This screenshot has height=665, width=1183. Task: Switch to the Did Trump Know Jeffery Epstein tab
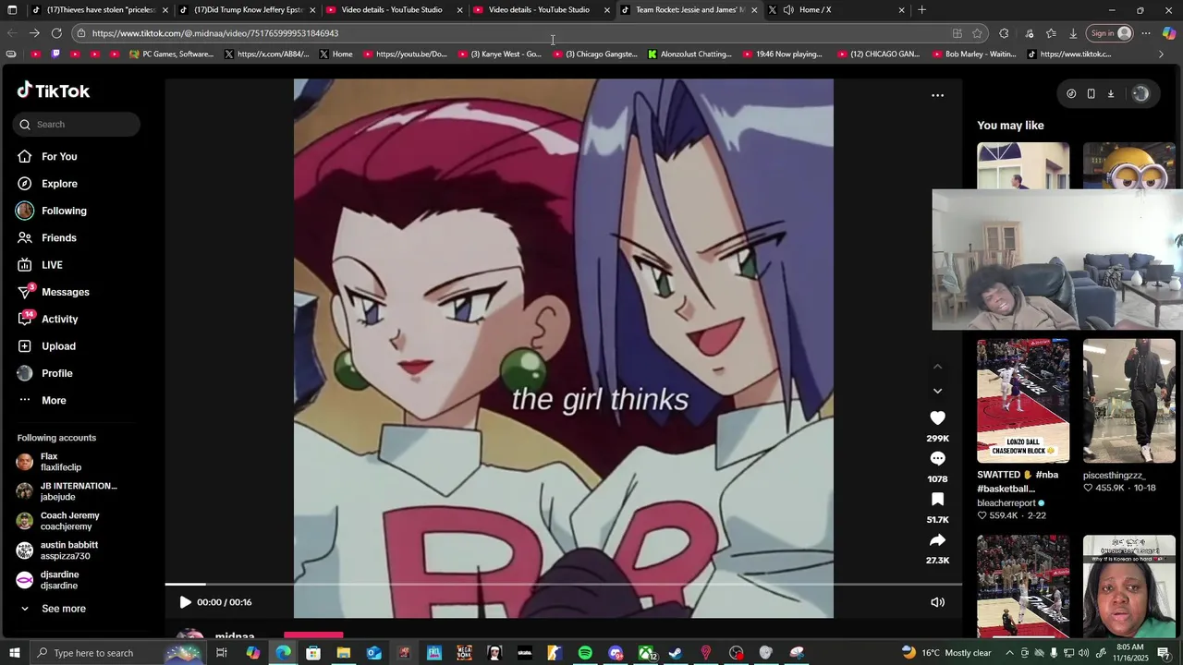pos(247,10)
